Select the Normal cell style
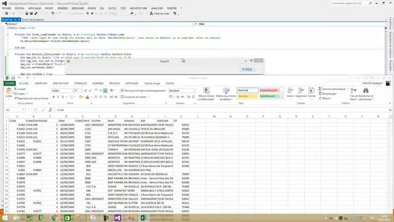 pyautogui.click(x=247, y=90)
